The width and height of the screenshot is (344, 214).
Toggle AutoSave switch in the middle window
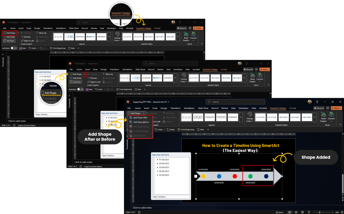[81, 89]
